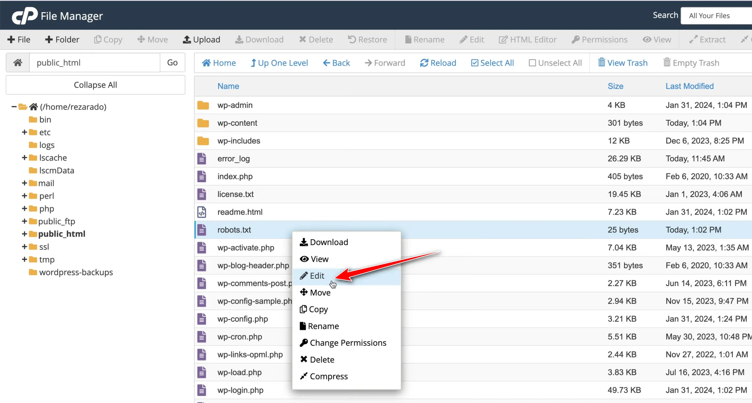Screen dimensions: 752x403
Task: Check Select All files
Action: coord(492,63)
